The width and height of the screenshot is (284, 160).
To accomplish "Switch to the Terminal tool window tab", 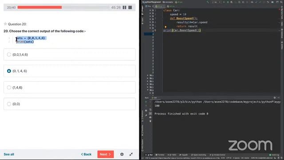I will (160, 155).
